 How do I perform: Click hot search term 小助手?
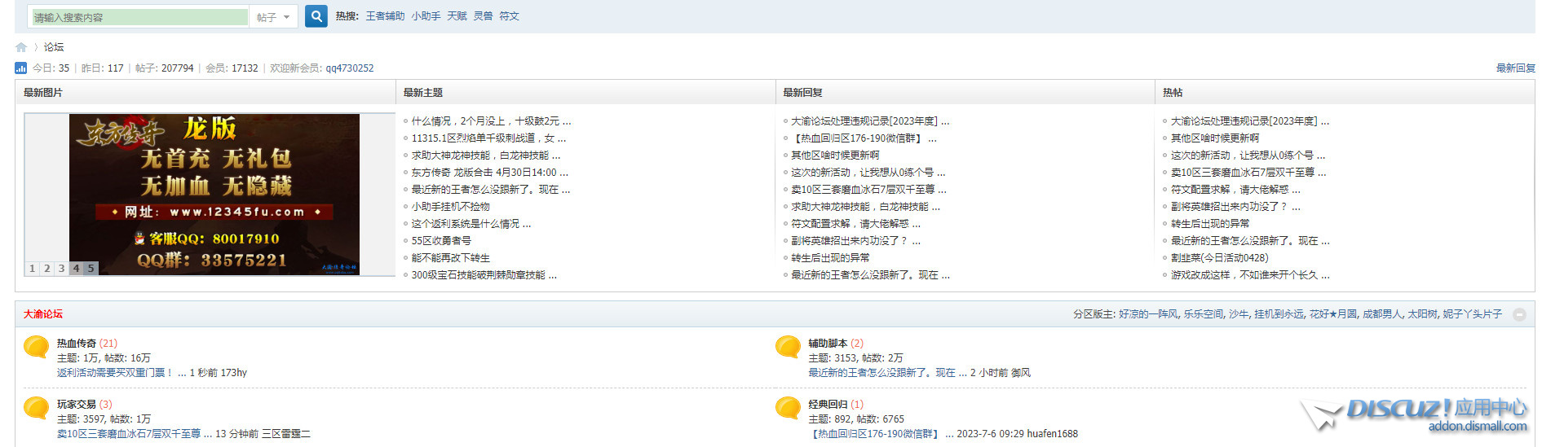pos(426,16)
